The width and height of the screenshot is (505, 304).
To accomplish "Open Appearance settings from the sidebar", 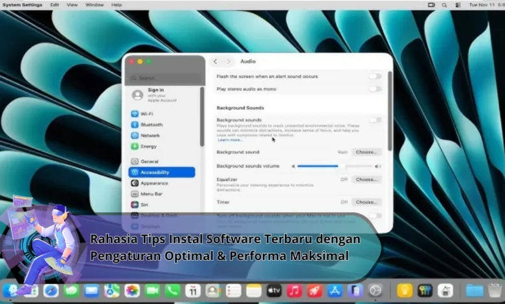I will [x=153, y=183].
